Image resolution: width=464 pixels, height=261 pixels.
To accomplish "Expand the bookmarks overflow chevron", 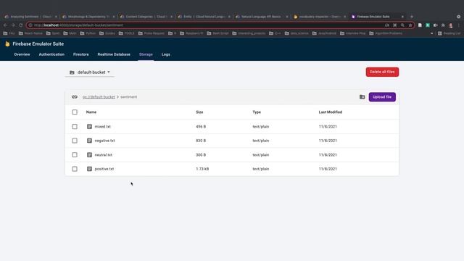I will click(432, 33).
